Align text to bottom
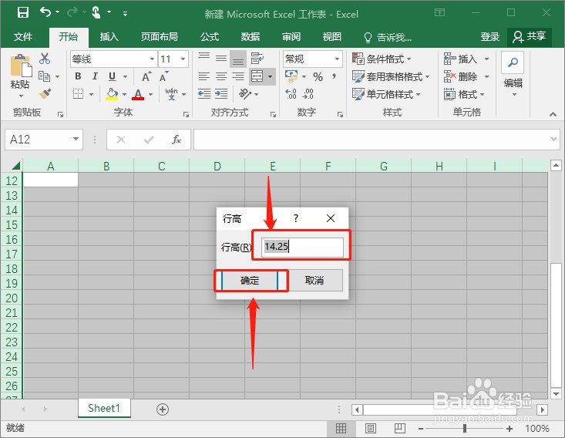 tap(238, 59)
